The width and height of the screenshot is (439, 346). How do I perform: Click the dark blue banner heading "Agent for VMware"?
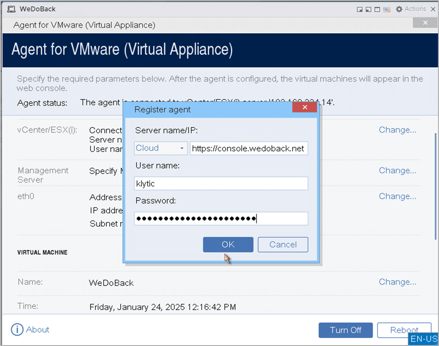(122, 50)
